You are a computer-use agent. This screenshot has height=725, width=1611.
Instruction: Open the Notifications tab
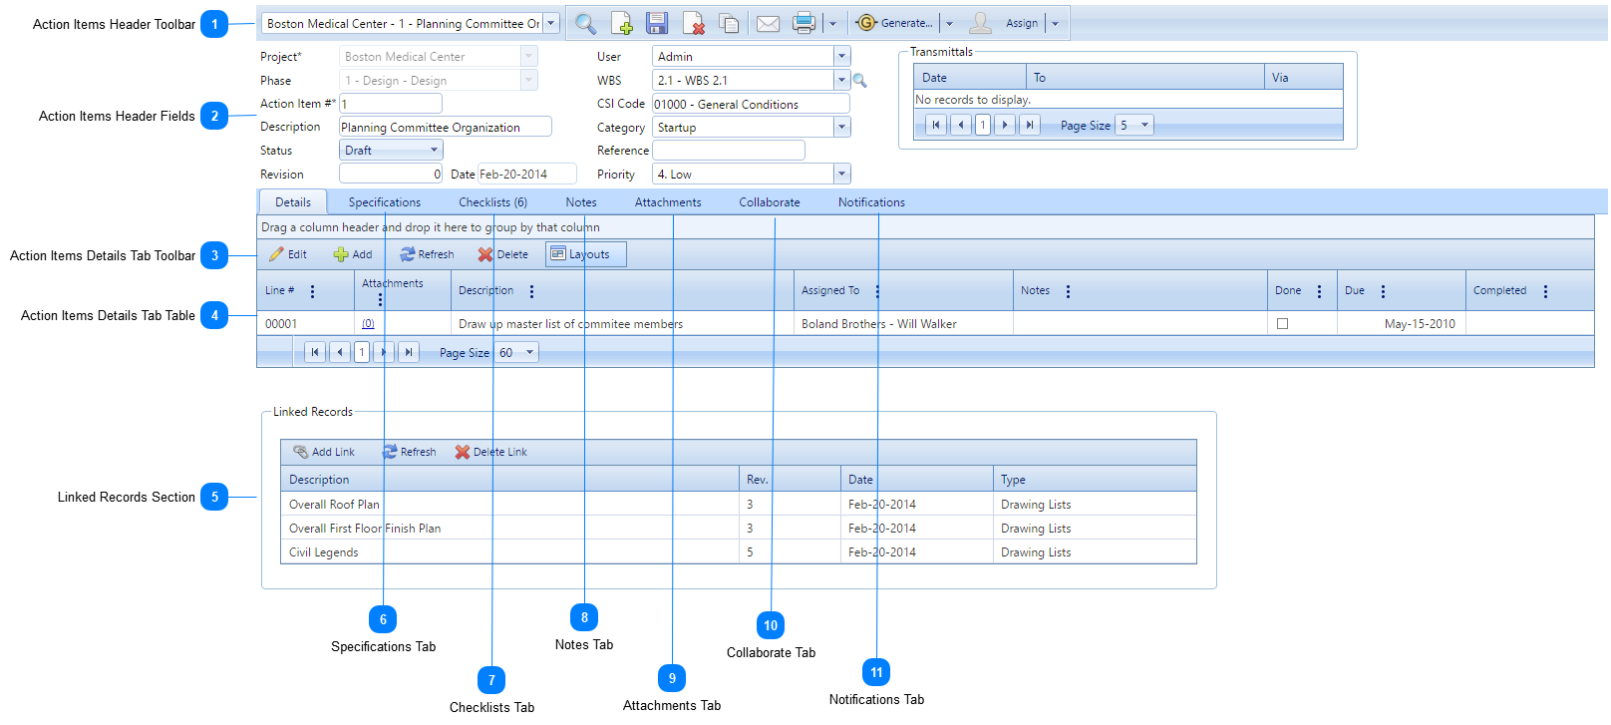pos(871,201)
